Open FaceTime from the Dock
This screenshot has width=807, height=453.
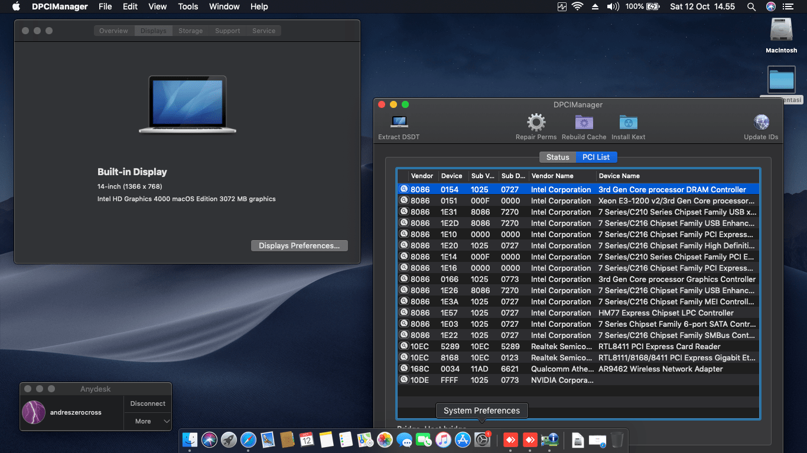pyautogui.click(x=424, y=439)
